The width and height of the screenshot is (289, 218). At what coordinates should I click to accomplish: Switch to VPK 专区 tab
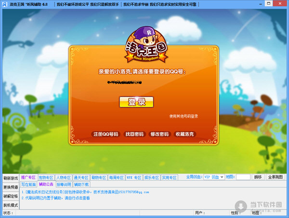(134, 177)
